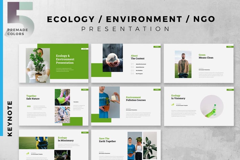Select contents row '04 Our Program'
This screenshot has width=240, height=160.
tap(137, 74)
